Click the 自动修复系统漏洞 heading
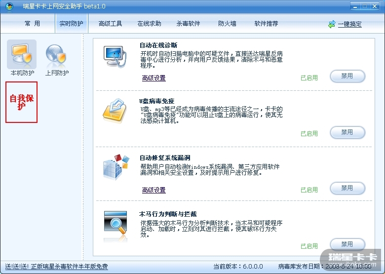 pos(165,157)
